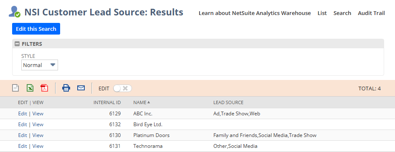Click the Technorama name cell
This screenshot has width=395, height=152.
pos(148,146)
